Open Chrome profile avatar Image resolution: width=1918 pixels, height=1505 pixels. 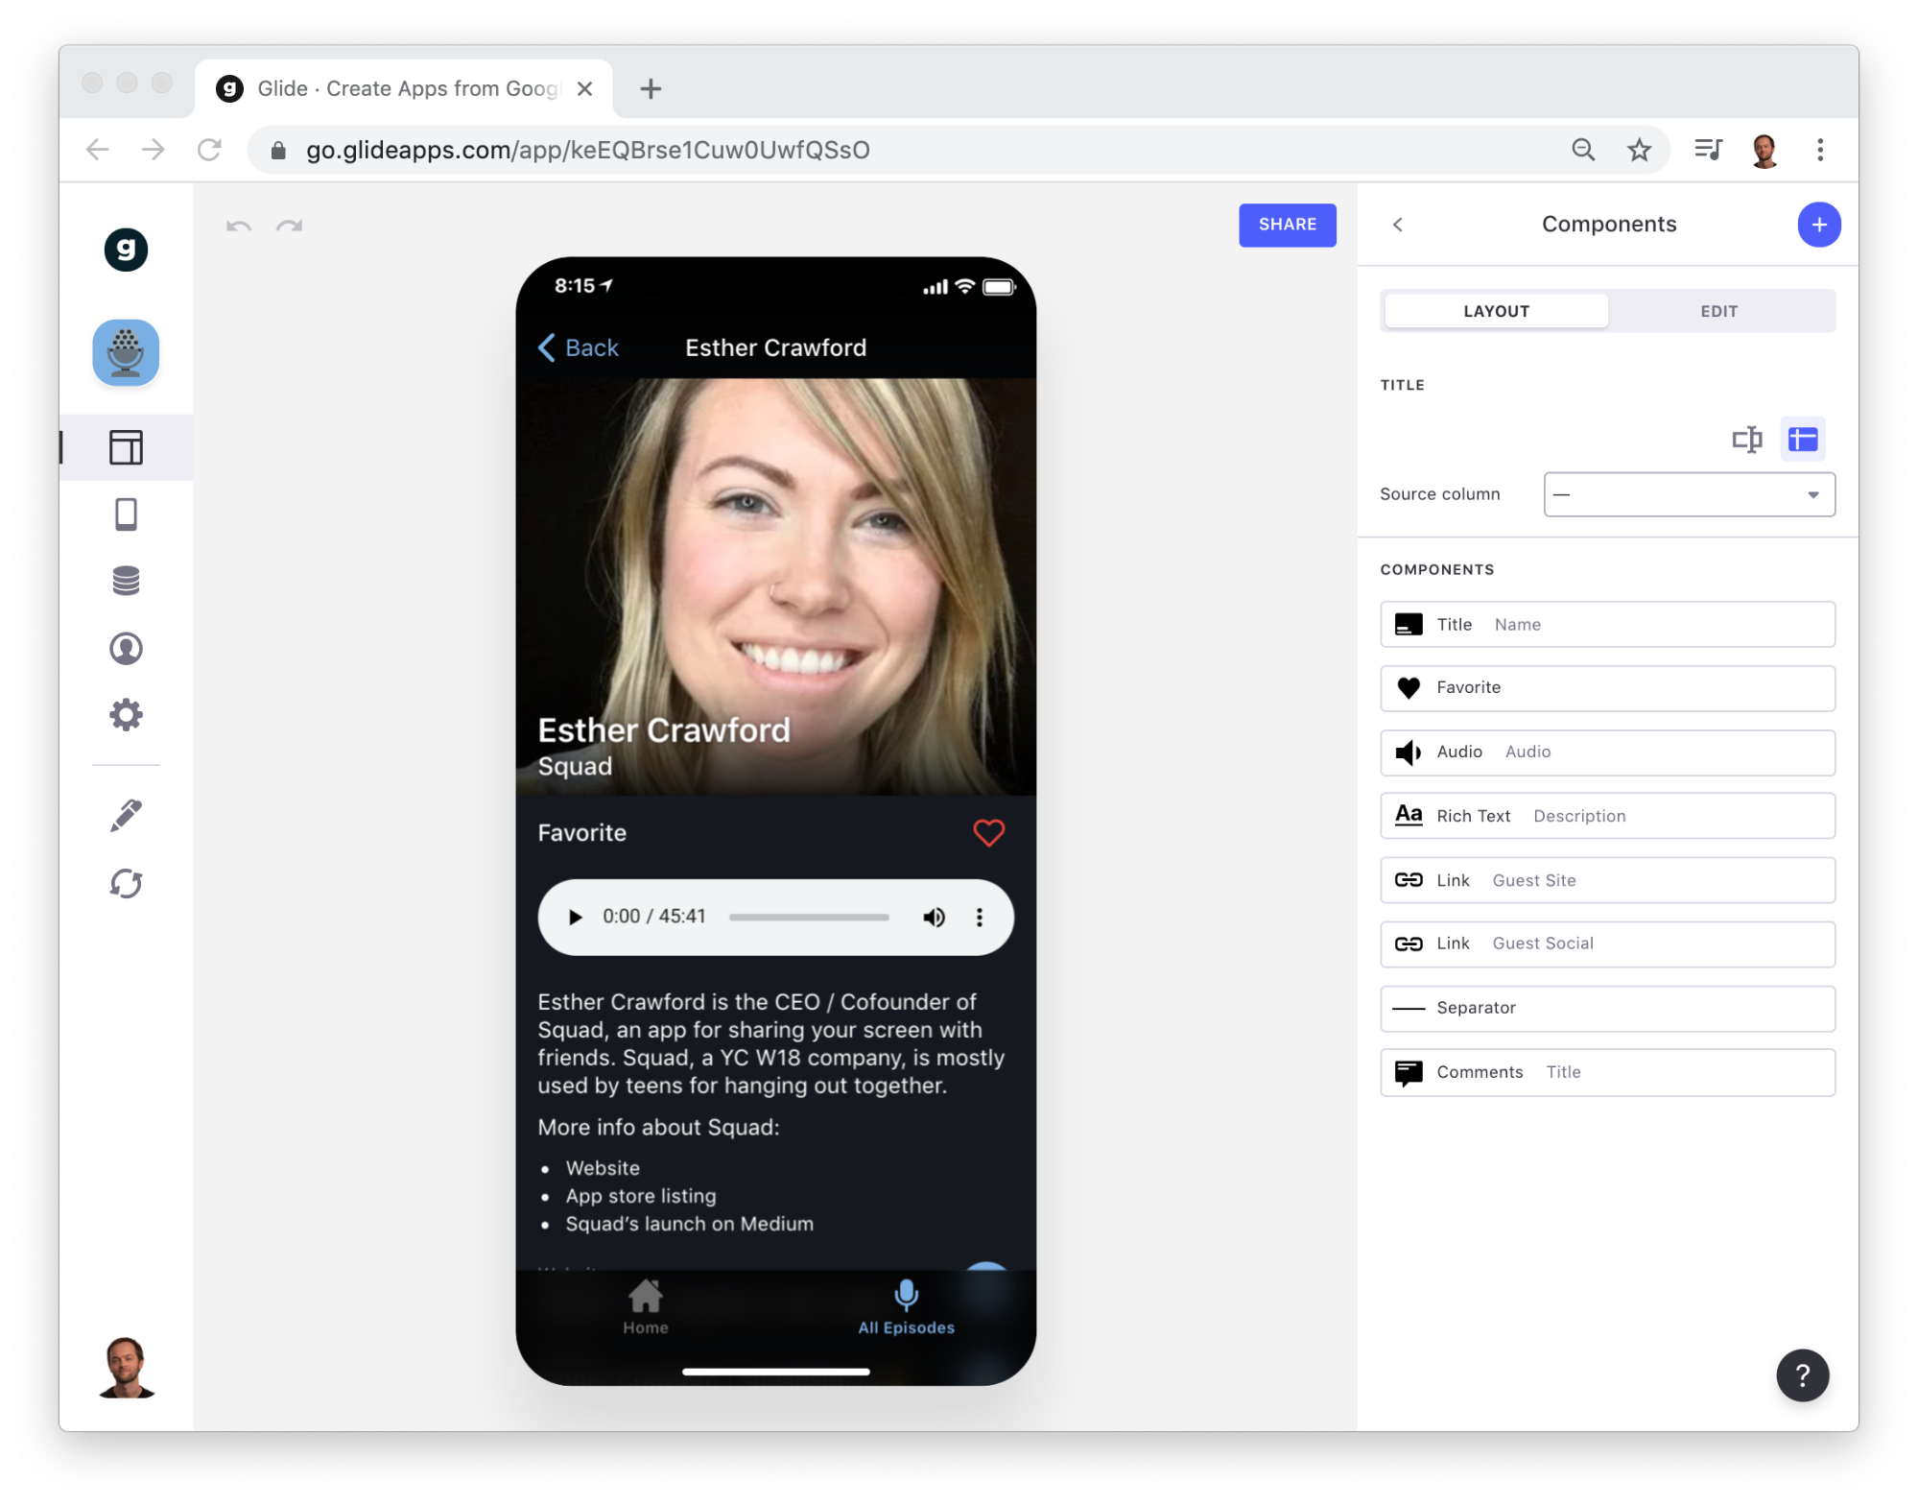pos(1764,150)
